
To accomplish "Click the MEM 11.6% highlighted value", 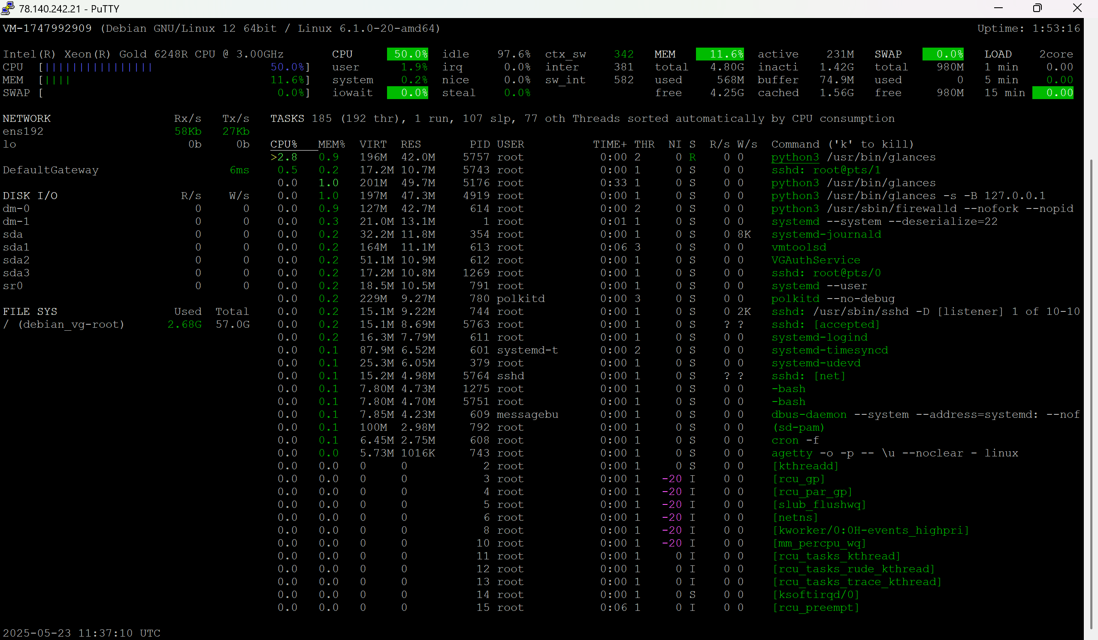I will tap(720, 54).
